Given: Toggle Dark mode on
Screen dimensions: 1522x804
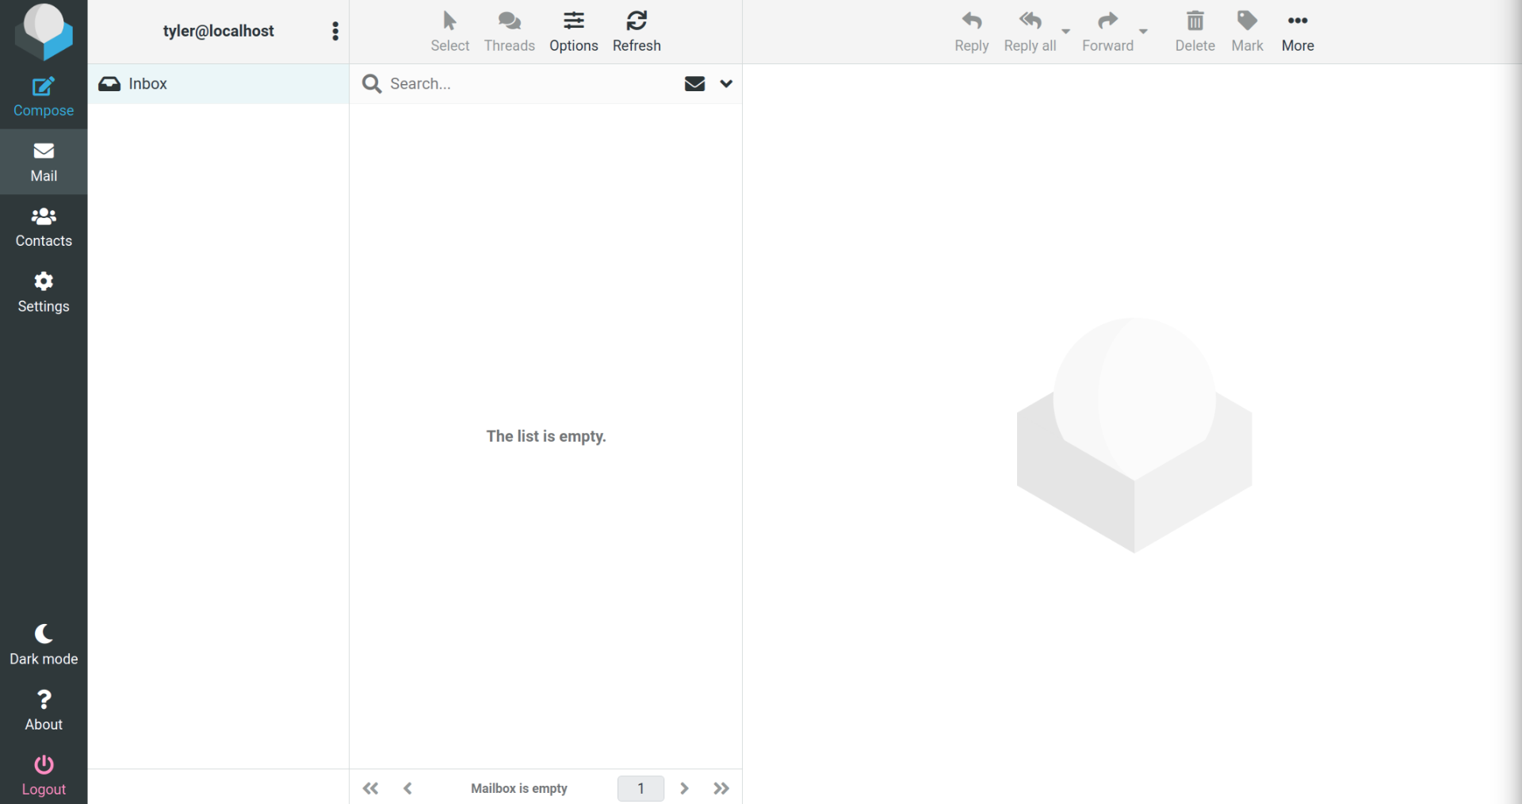Looking at the screenshot, I should 44,635.
